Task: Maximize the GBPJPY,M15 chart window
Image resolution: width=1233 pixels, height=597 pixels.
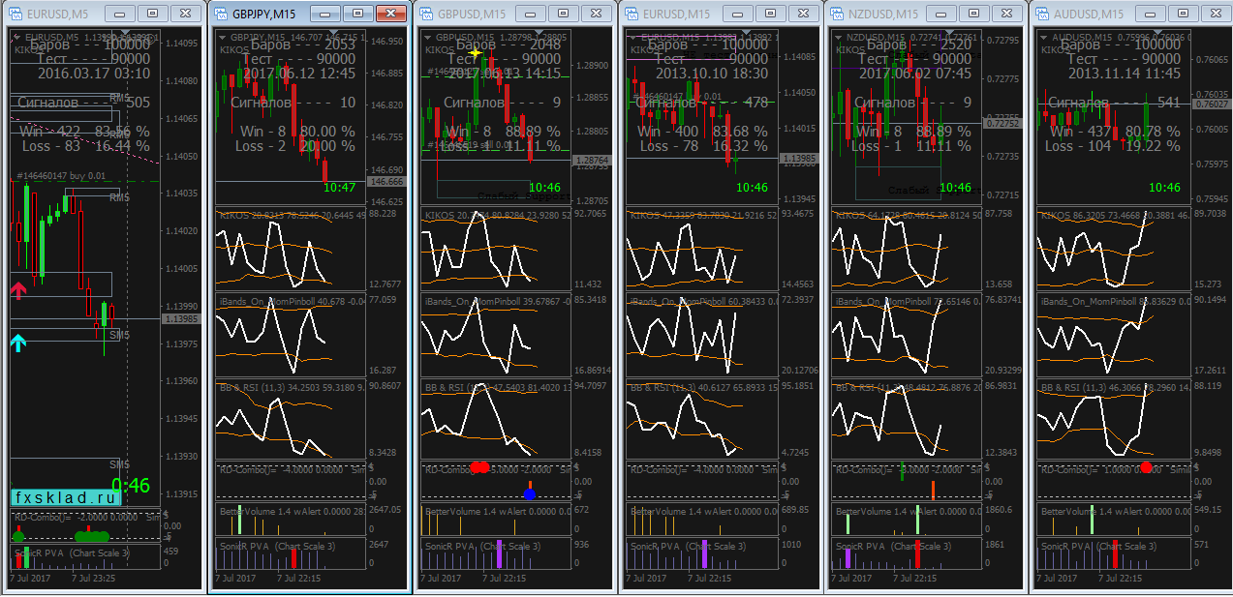Action: (358, 14)
